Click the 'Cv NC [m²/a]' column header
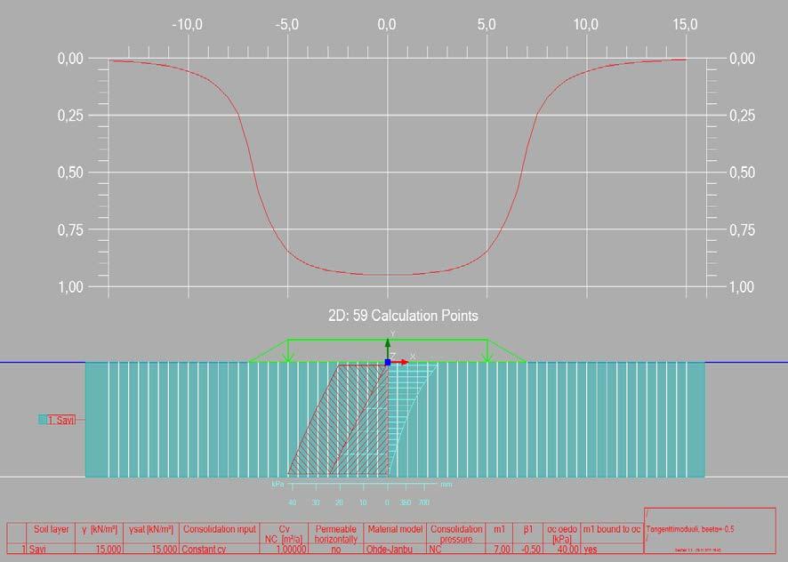This screenshot has width=788, height=562. tap(284, 534)
